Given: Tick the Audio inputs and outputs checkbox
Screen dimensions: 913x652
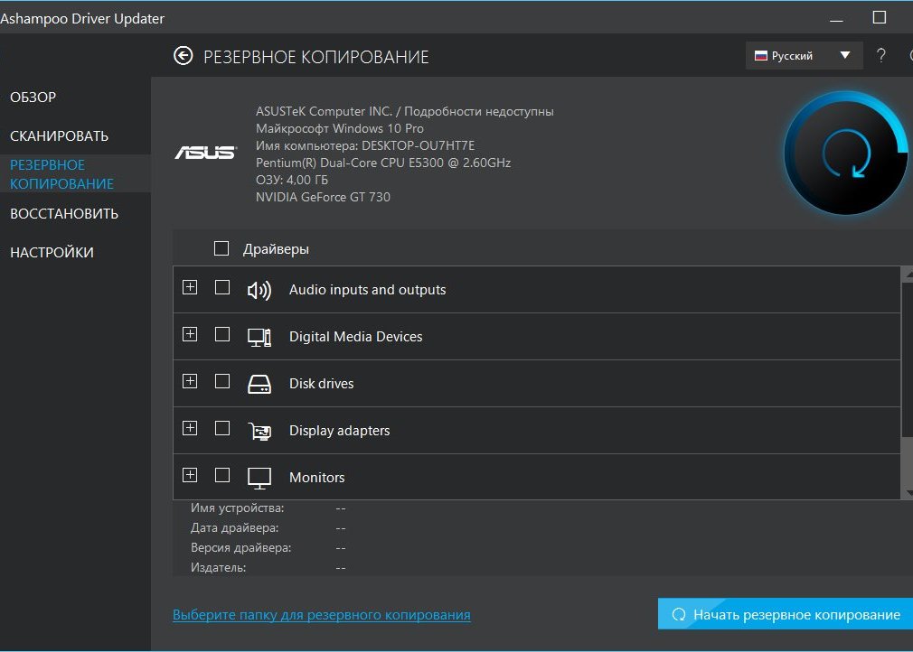Looking at the screenshot, I should [x=221, y=287].
